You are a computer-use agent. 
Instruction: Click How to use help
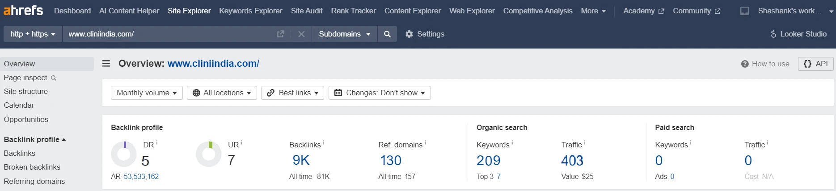pos(765,64)
